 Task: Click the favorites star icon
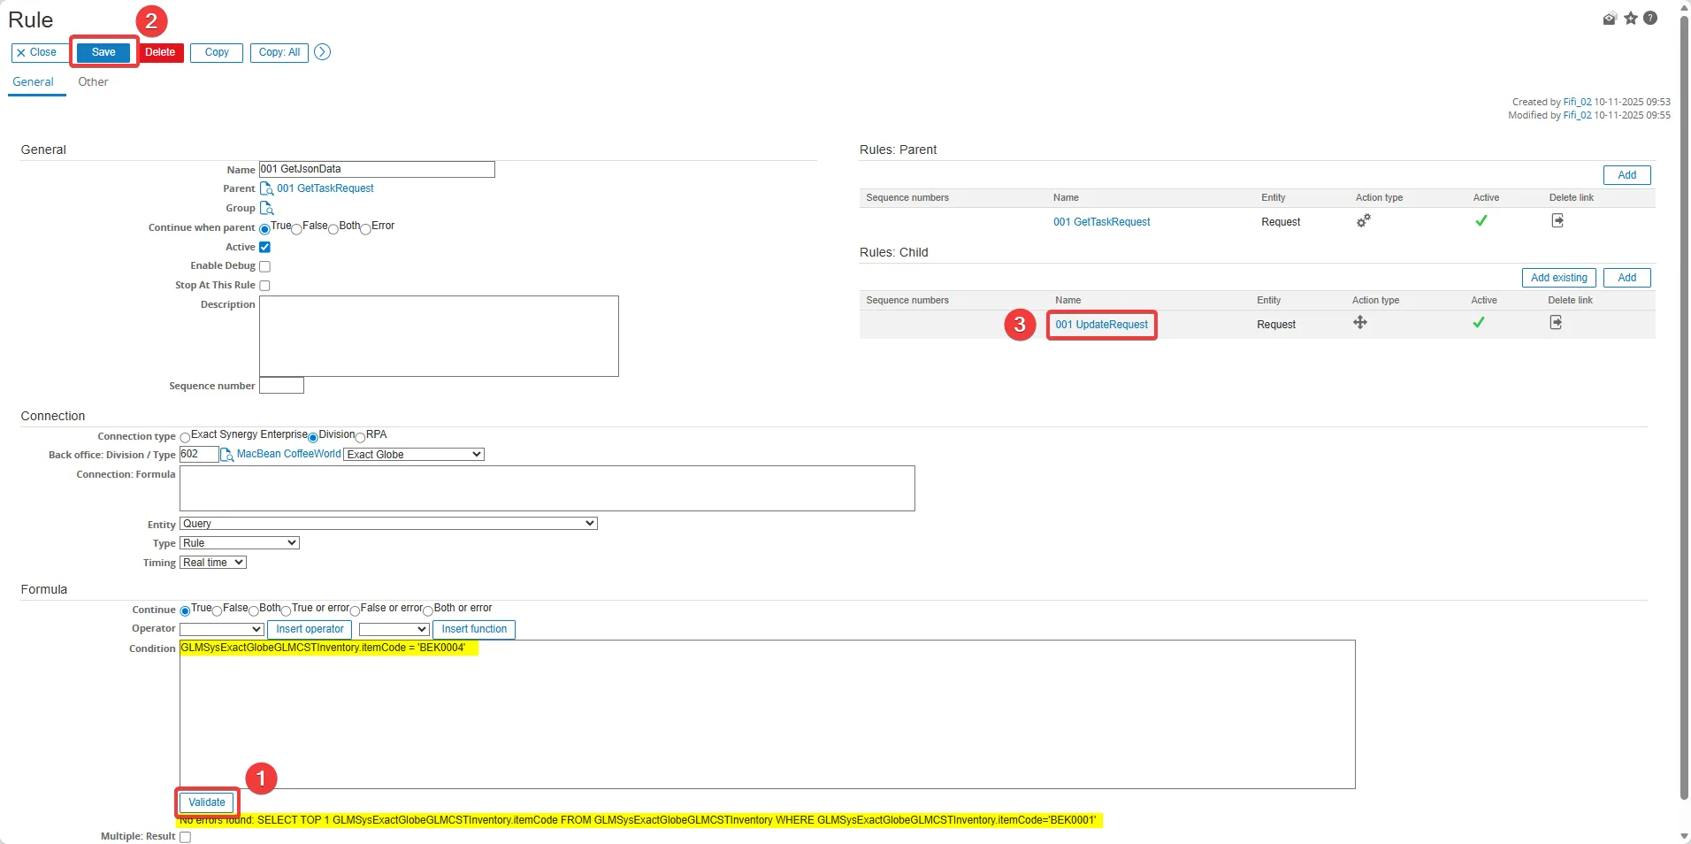pyautogui.click(x=1631, y=19)
